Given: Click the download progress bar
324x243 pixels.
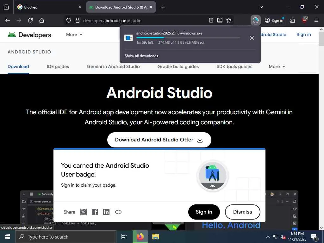Looking at the screenshot, I should (x=188, y=38).
